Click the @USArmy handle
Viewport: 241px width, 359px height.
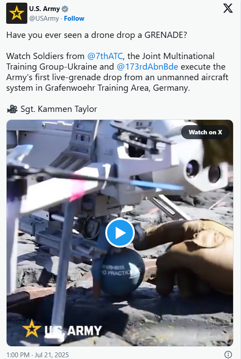pos(44,19)
